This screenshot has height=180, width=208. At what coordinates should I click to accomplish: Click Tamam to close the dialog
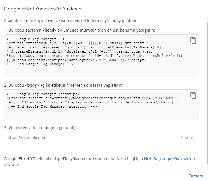coord(196,176)
